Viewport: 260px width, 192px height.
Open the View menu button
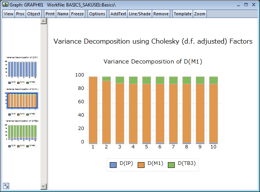[9, 14]
